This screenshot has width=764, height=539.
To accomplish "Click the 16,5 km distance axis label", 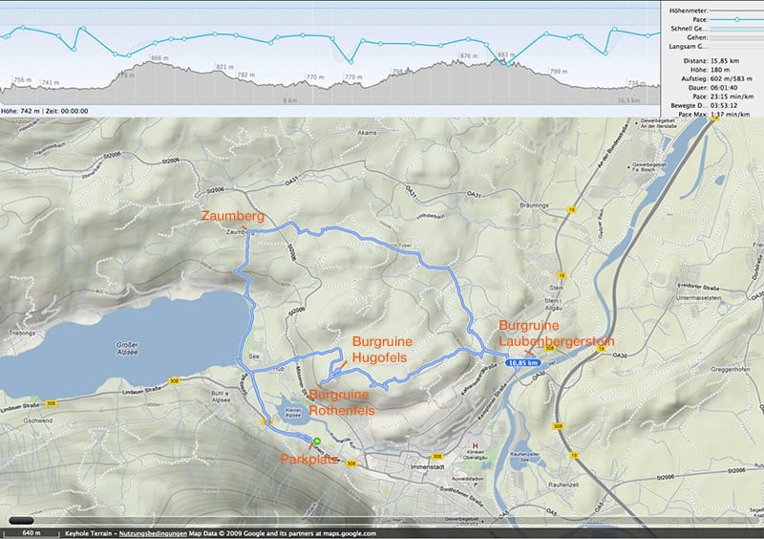I will point(628,100).
